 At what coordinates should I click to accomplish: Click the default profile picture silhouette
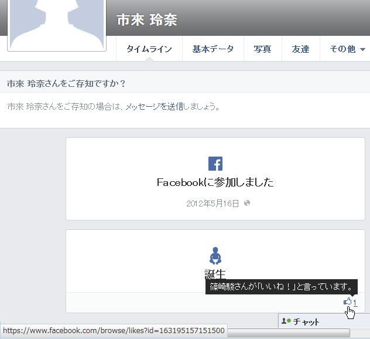coord(57,25)
